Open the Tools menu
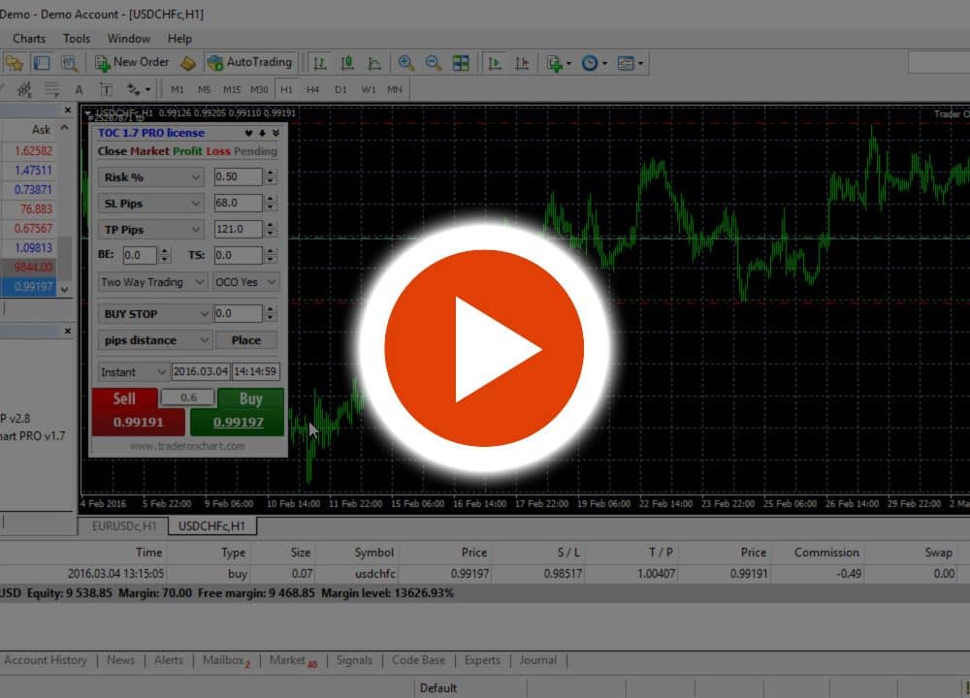Image resolution: width=970 pixels, height=698 pixels. click(77, 39)
